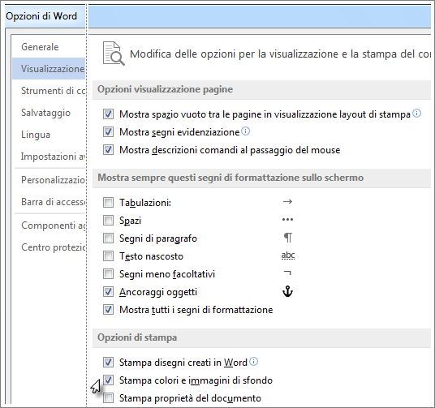Open the Generale options category
Screen dimensions: 435x408
[40, 47]
